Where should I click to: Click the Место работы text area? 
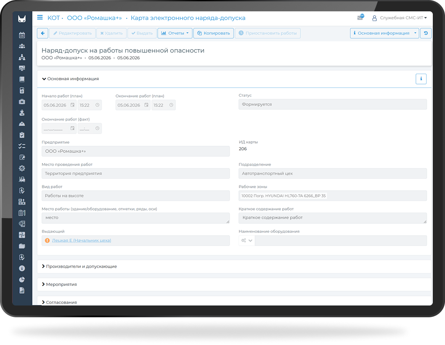click(x=136, y=218)
